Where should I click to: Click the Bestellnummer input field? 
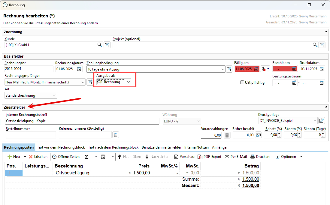(31, 135)
